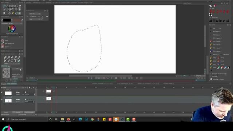Screen dimensions: 233x131
Task: Select top layer's frame in timeline
Action: coord(49,91)
